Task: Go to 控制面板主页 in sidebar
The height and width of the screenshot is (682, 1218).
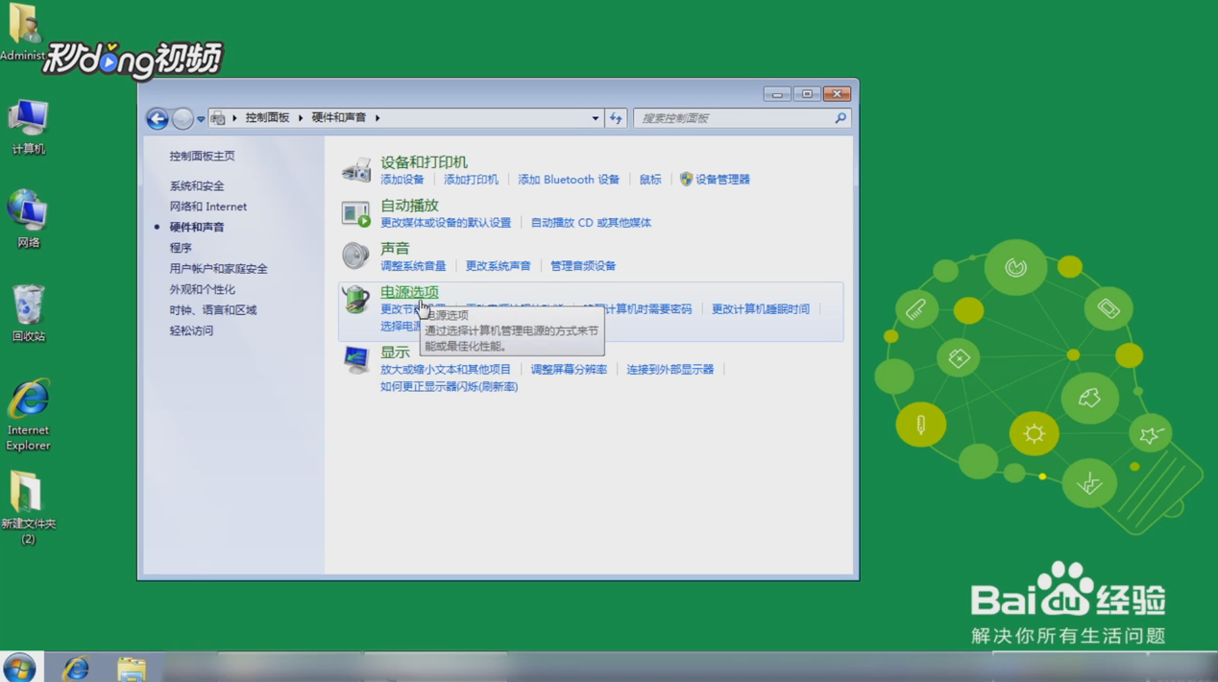Action: pyautogui.click(x=202, y=156)
